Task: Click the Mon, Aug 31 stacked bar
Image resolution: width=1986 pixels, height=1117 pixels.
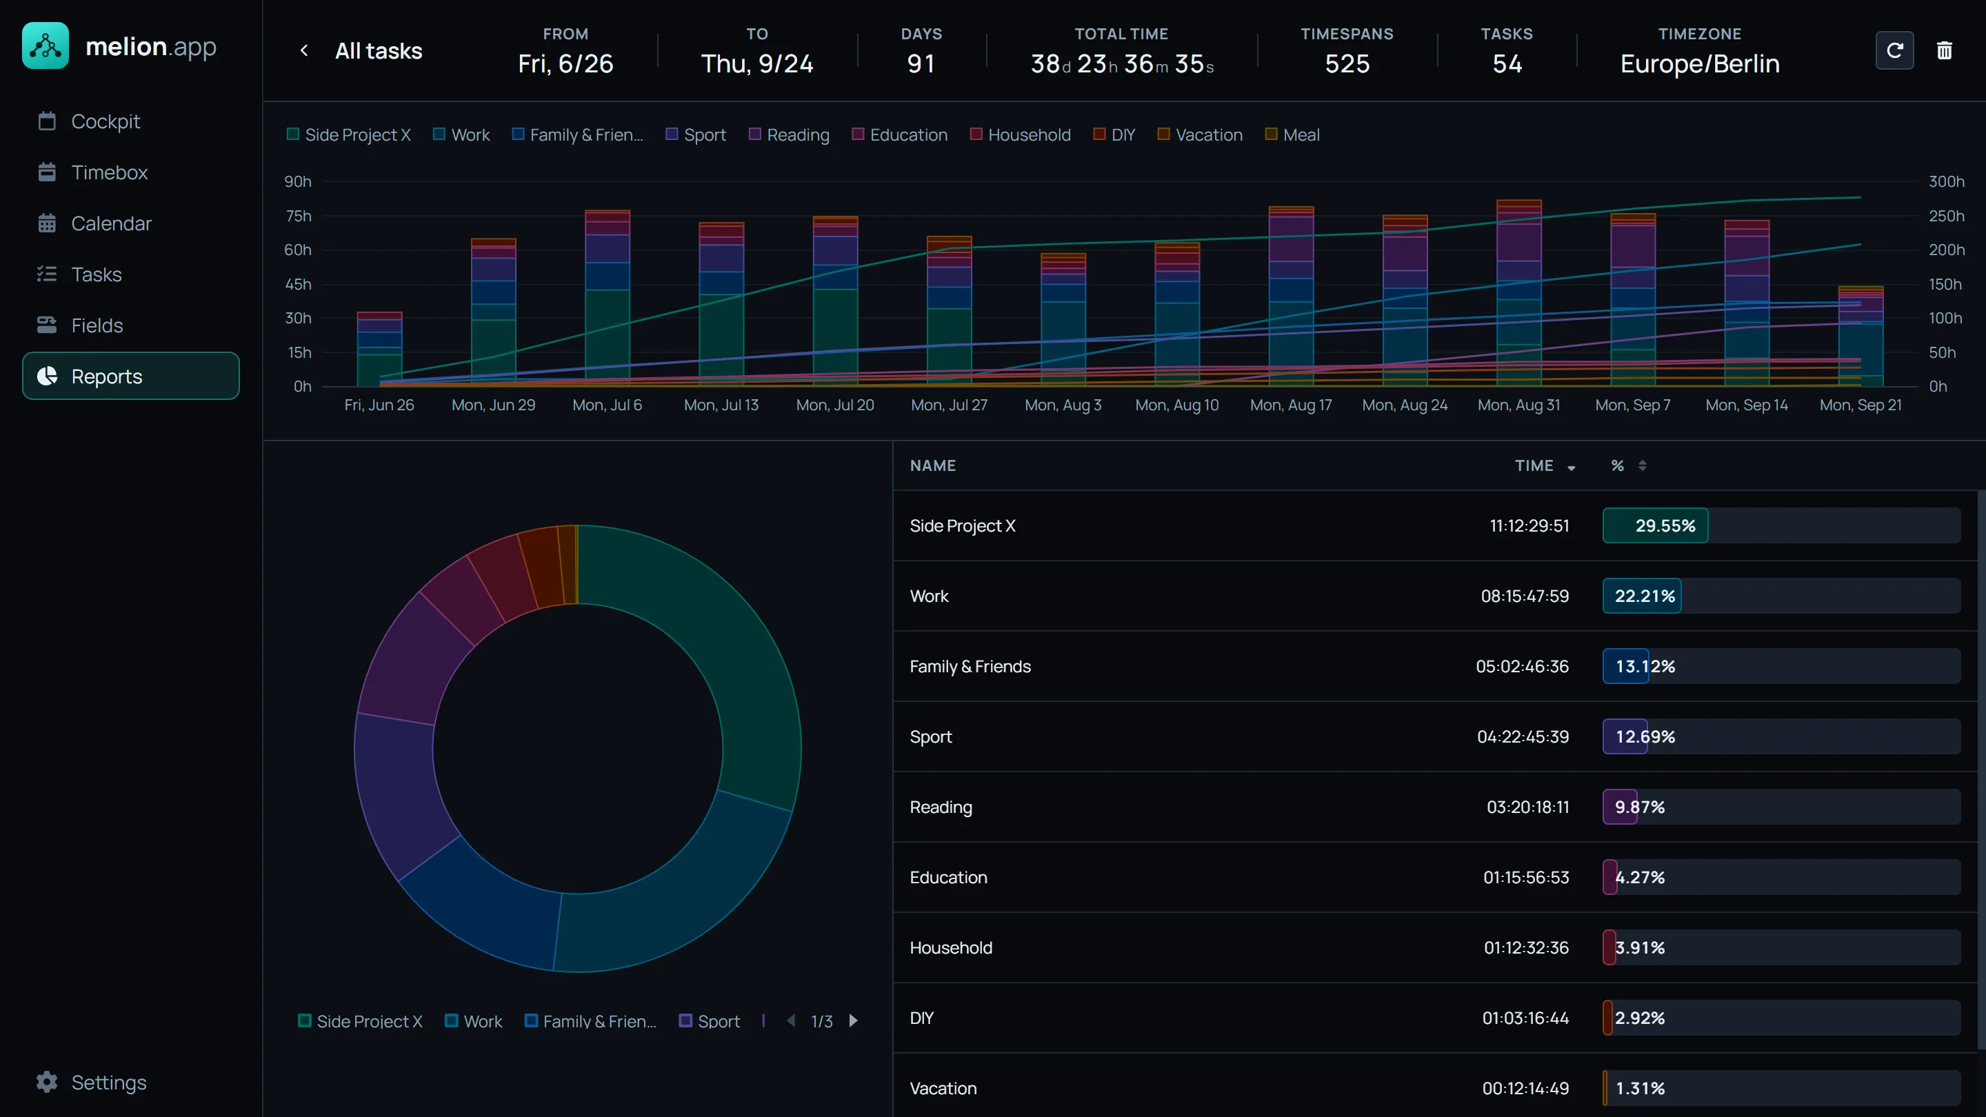Action: [1518, 293]
